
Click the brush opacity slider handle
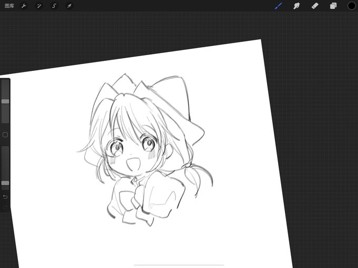click(5, 183)
